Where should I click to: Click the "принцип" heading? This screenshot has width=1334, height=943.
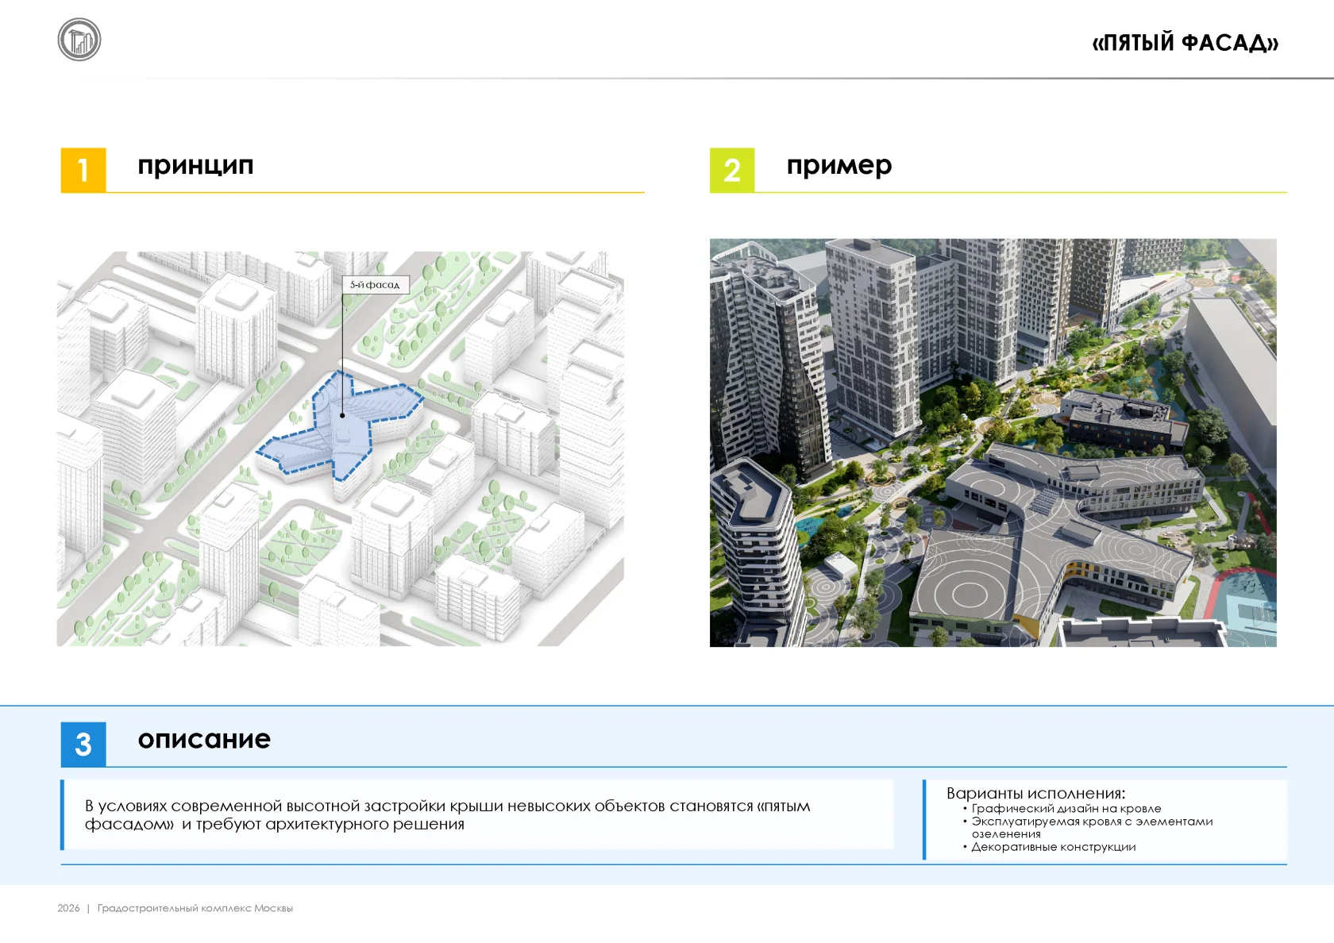(195, 165)
